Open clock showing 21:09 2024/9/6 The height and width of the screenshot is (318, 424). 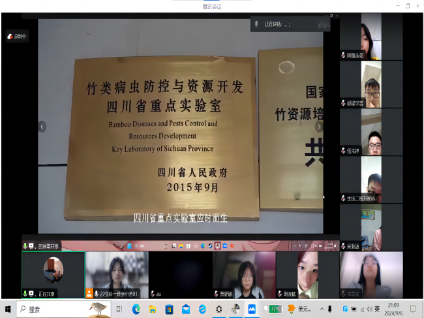tap(393, 309)
